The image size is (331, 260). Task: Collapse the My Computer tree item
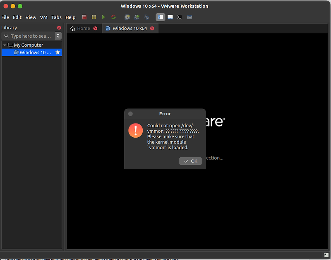(6, 45)
